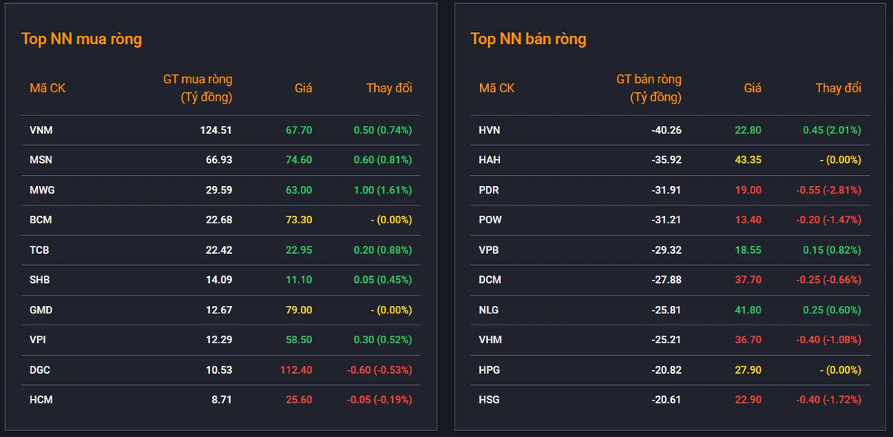Image resolution: width=893 pixels, height=437 pixels.
Task: Click the "Top NN mua ròng" title
Action: click(x=82, y=39)
